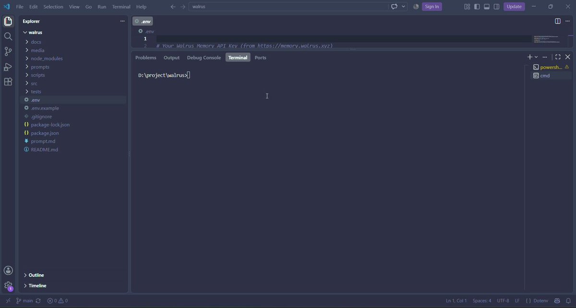This screenshot has height=308, width=576.
Task: Select the main branch in status bar
Action: pos(24,301)
